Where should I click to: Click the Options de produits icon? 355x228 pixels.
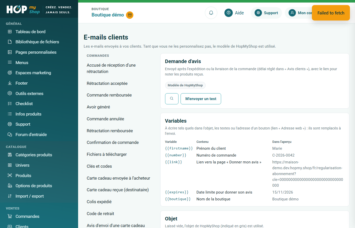click(10, 186)
